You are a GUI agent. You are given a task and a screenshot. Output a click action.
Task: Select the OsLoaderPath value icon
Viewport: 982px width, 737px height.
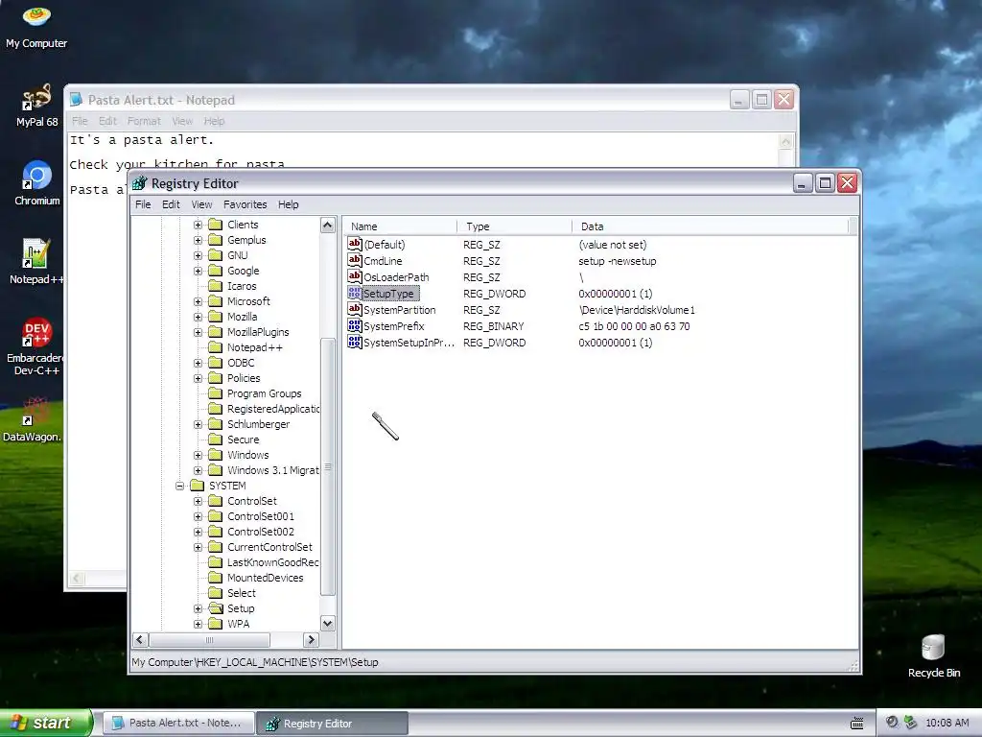[355, 276]
